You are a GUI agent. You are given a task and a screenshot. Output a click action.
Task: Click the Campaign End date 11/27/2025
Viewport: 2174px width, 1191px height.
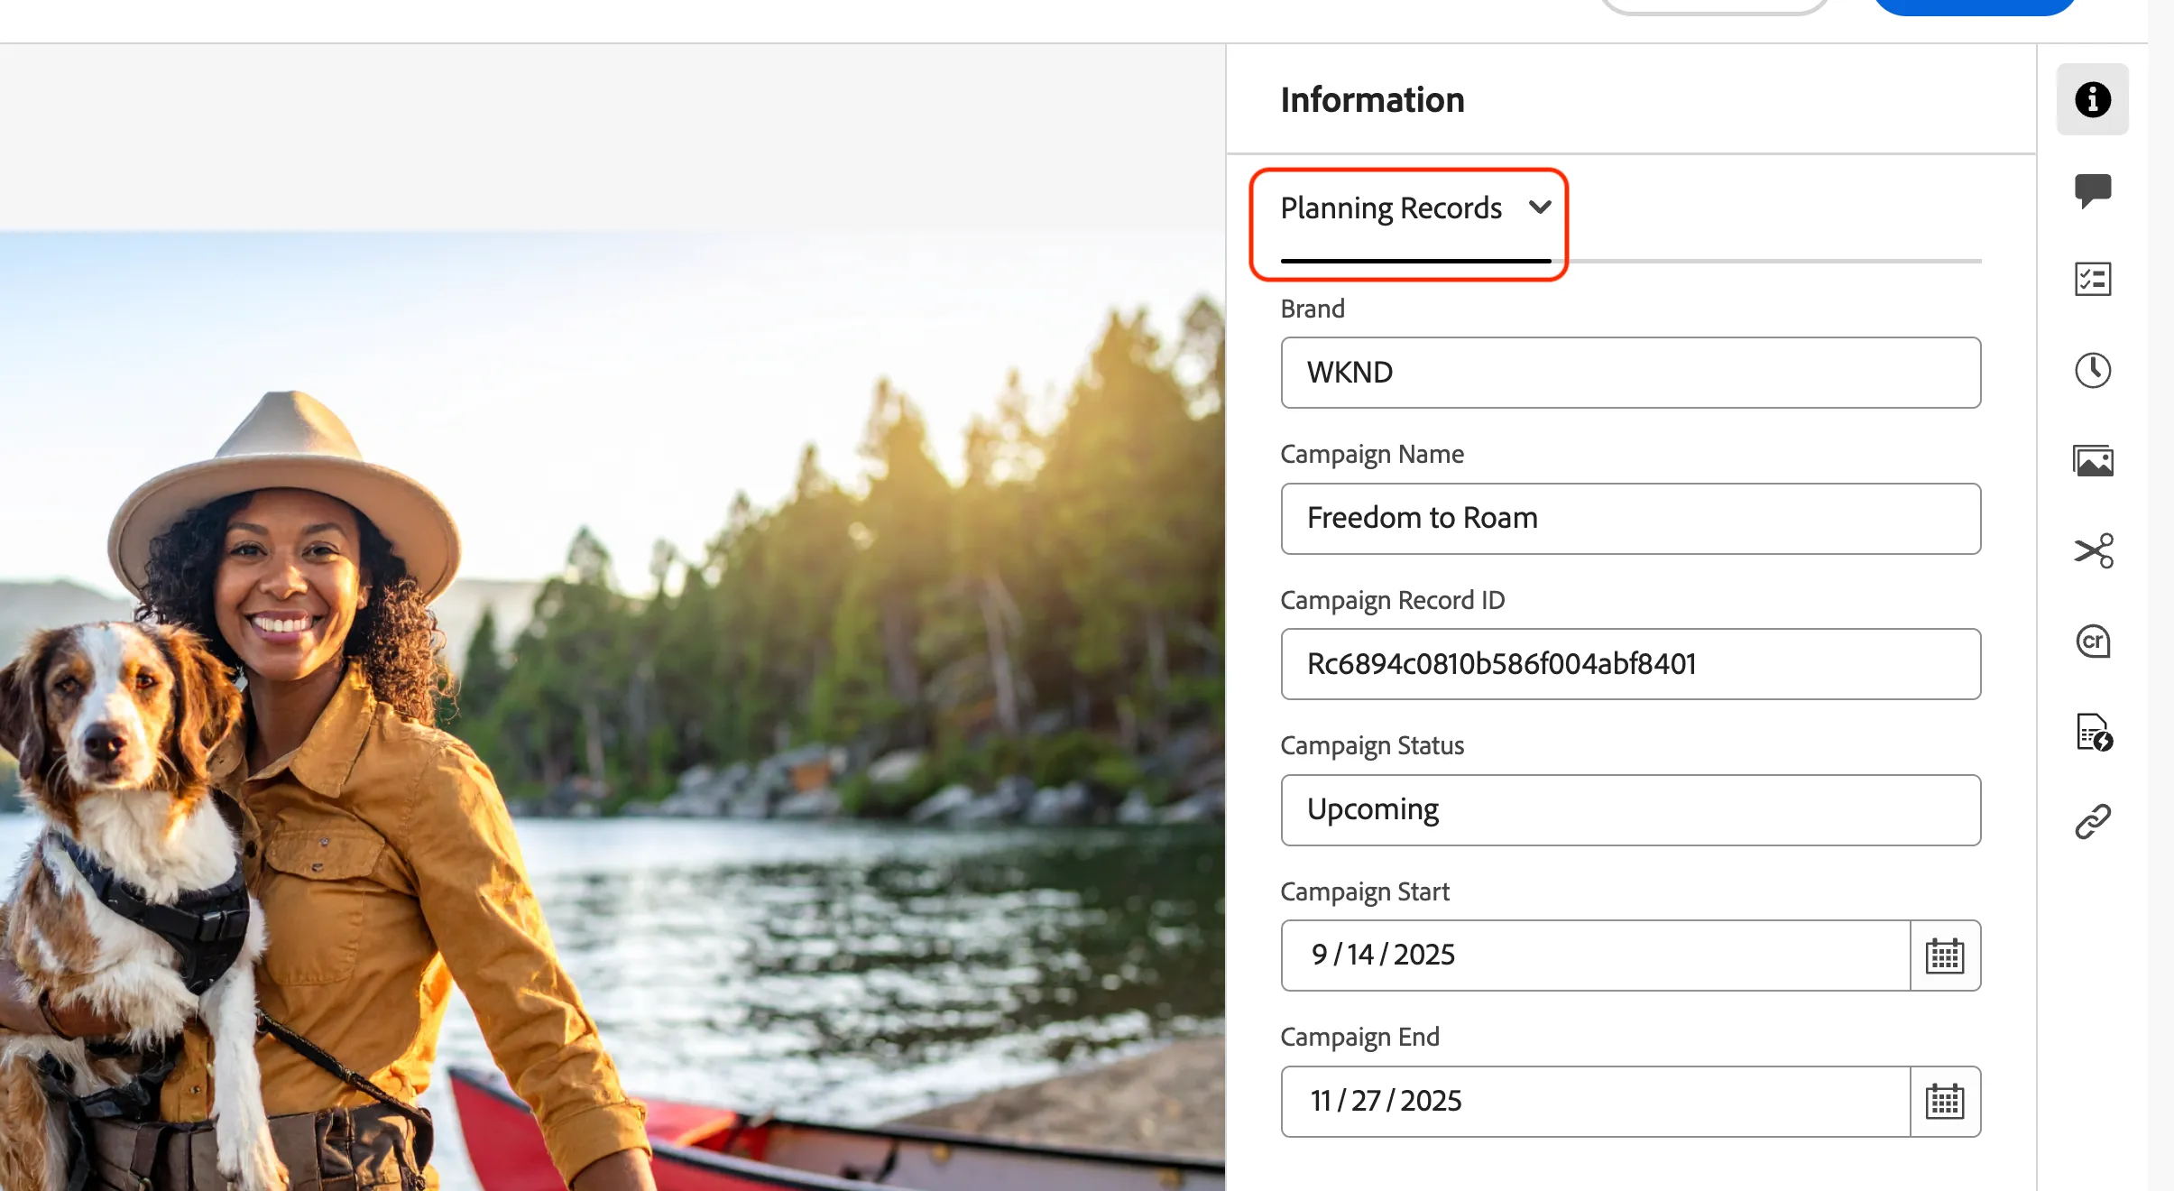pyautogui.click(x=1386, y=1101)
